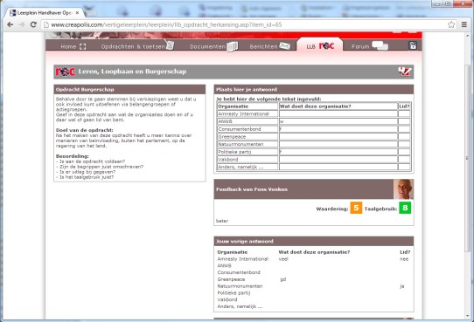Viewport: 474px width, 322px height.
Task: Click 'veel' in previous answer table
Action: point(283,259)
